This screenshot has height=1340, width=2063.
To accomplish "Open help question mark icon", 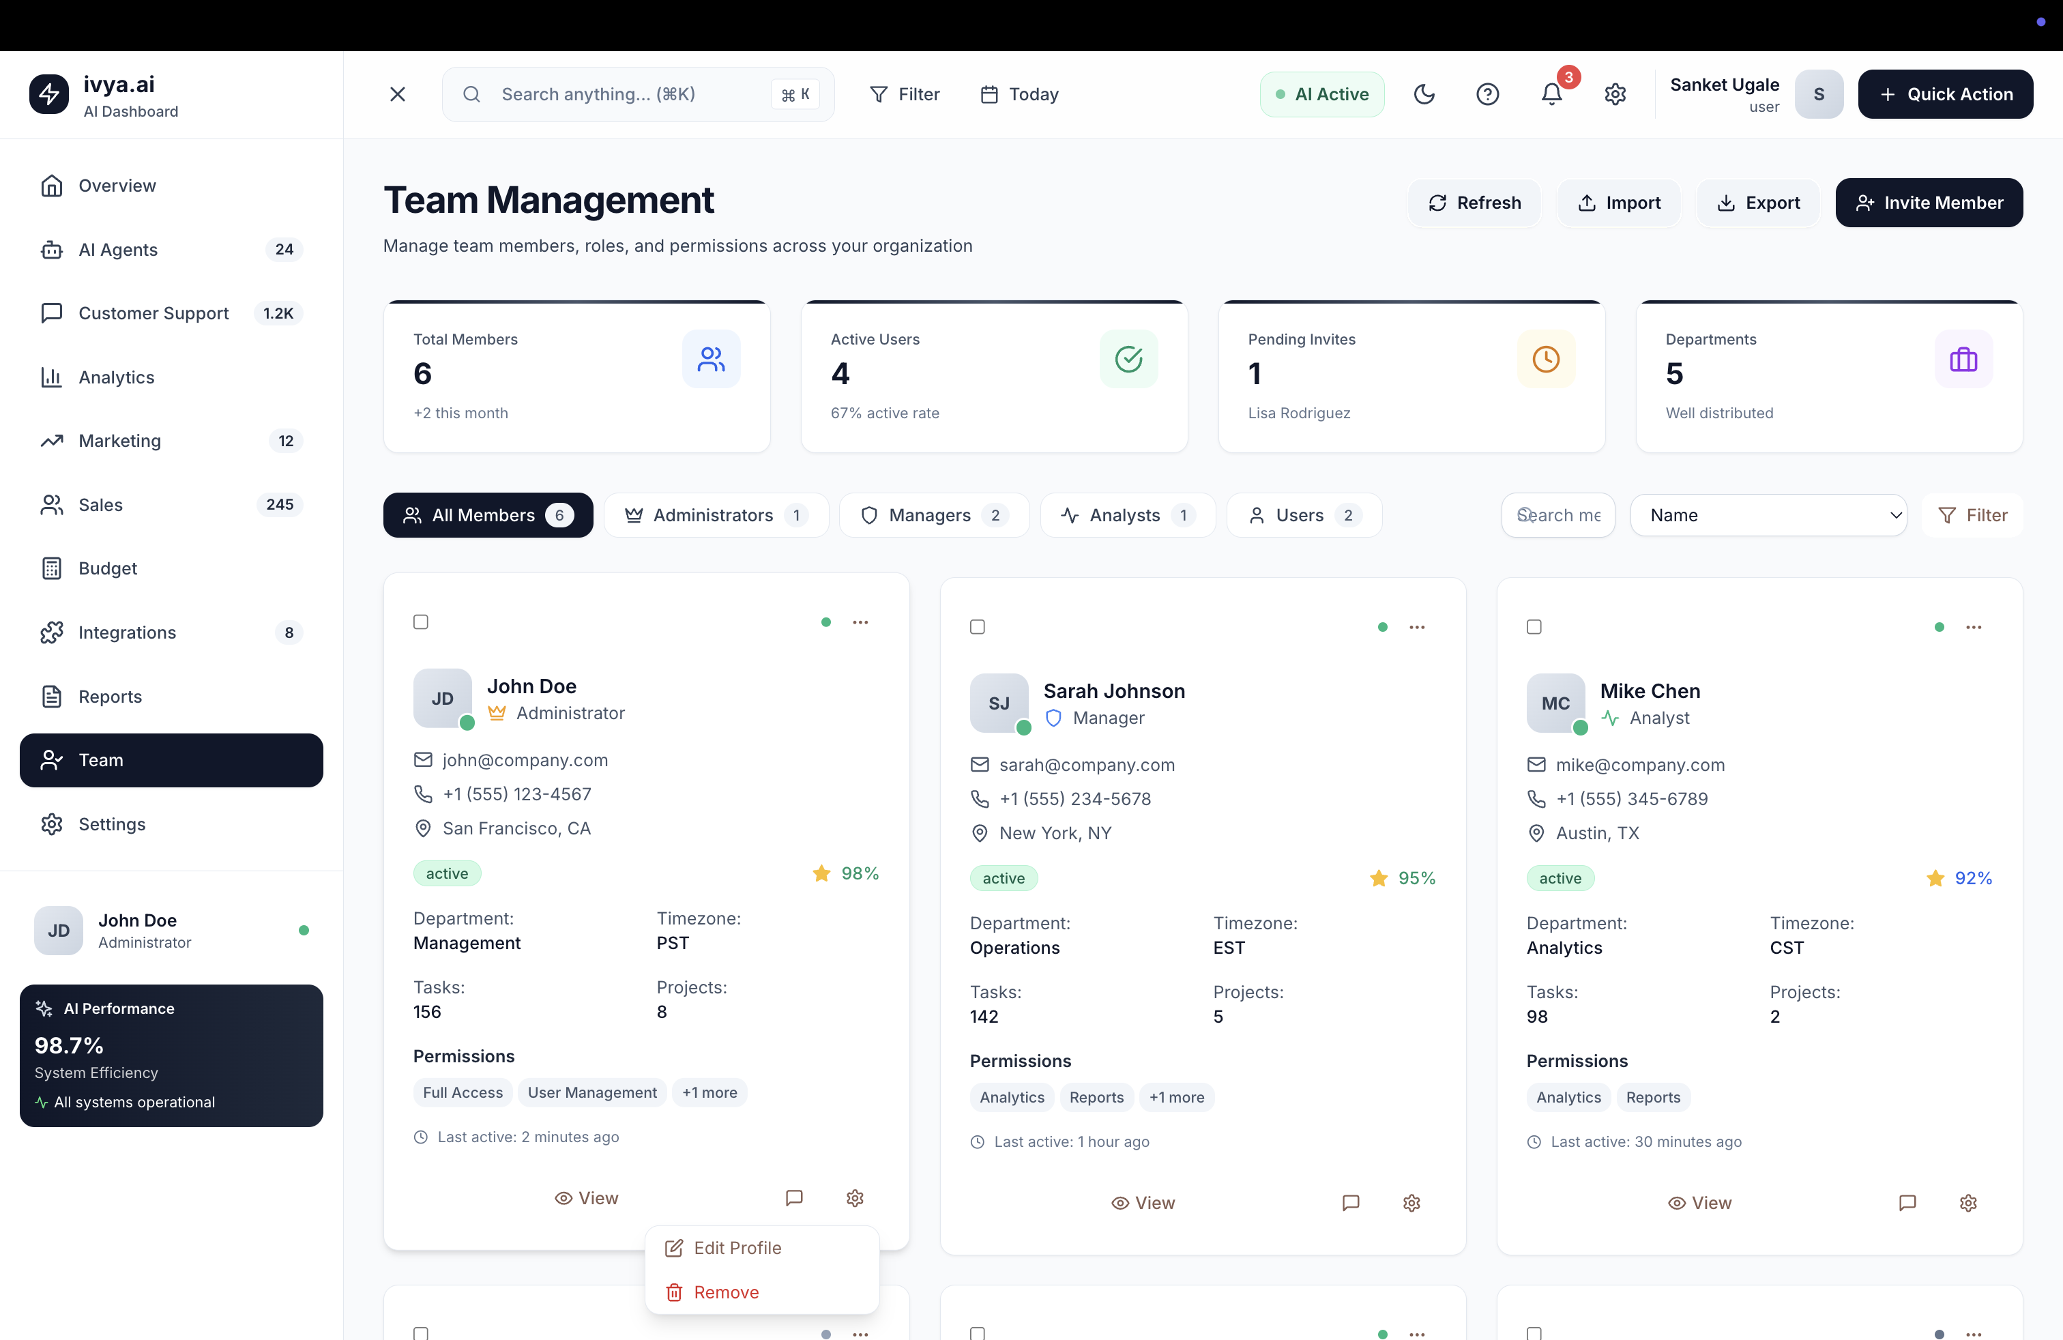I will 1487,93.
